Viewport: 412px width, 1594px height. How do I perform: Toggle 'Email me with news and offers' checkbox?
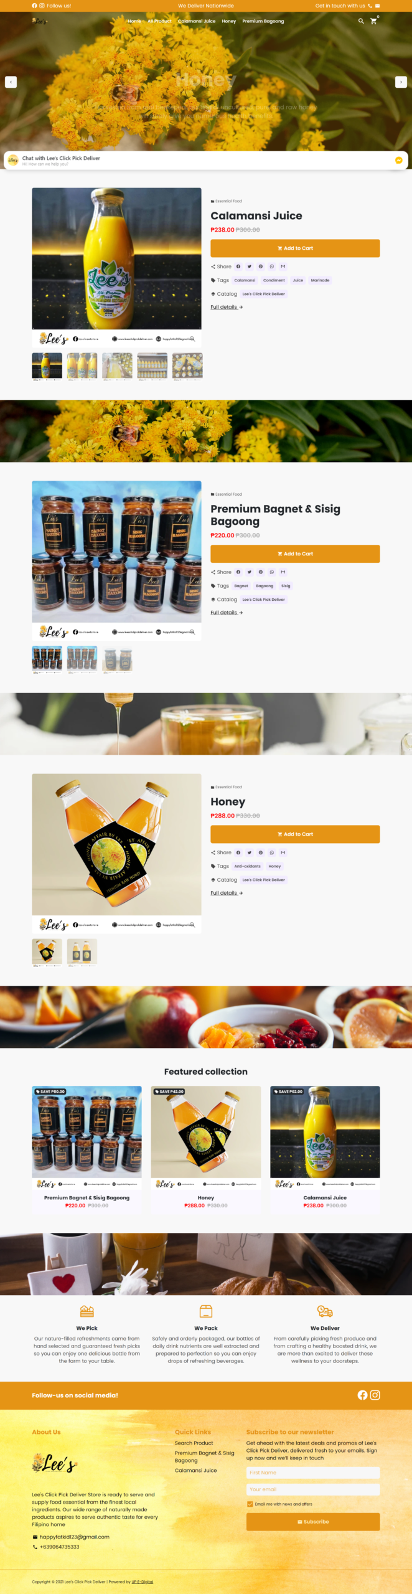pos(250,1504)
